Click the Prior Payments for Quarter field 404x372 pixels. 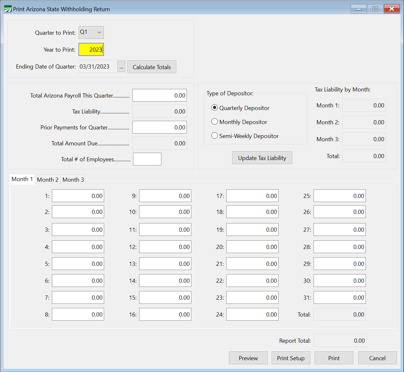click(159, 127)
